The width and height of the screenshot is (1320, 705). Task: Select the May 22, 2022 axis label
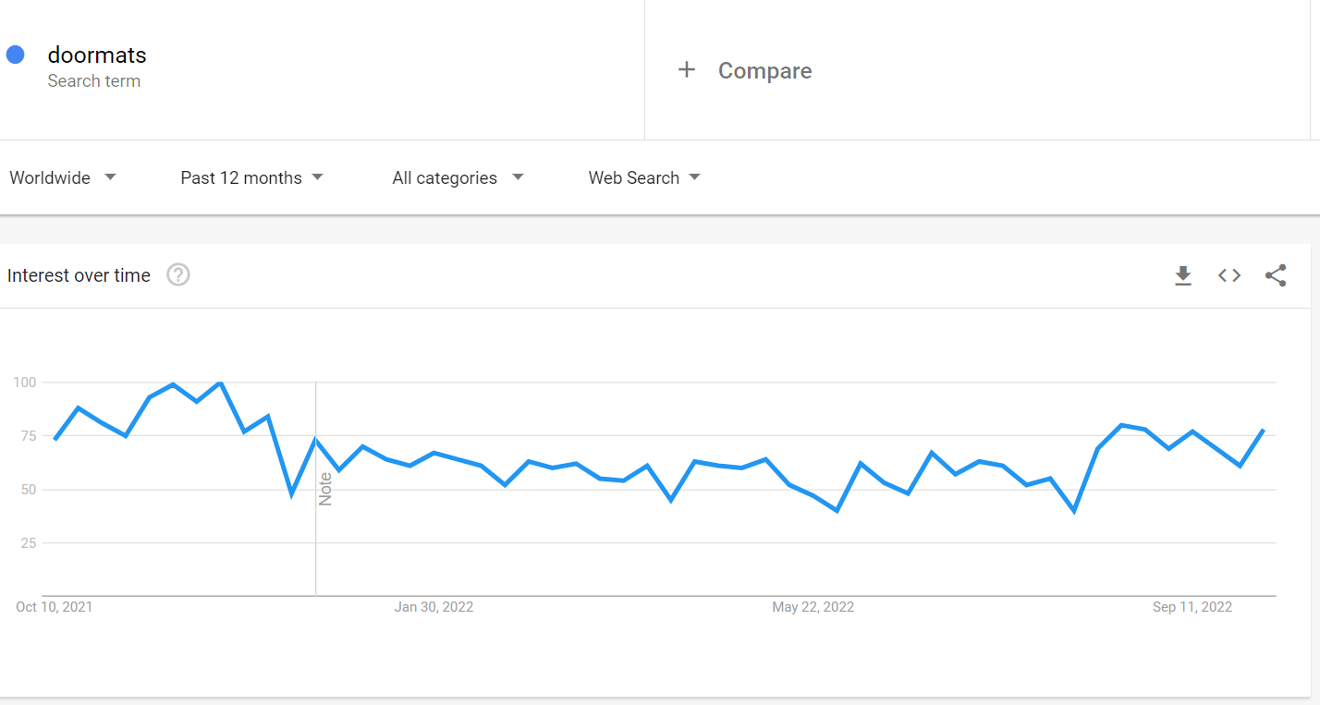(x=813, y=607)
